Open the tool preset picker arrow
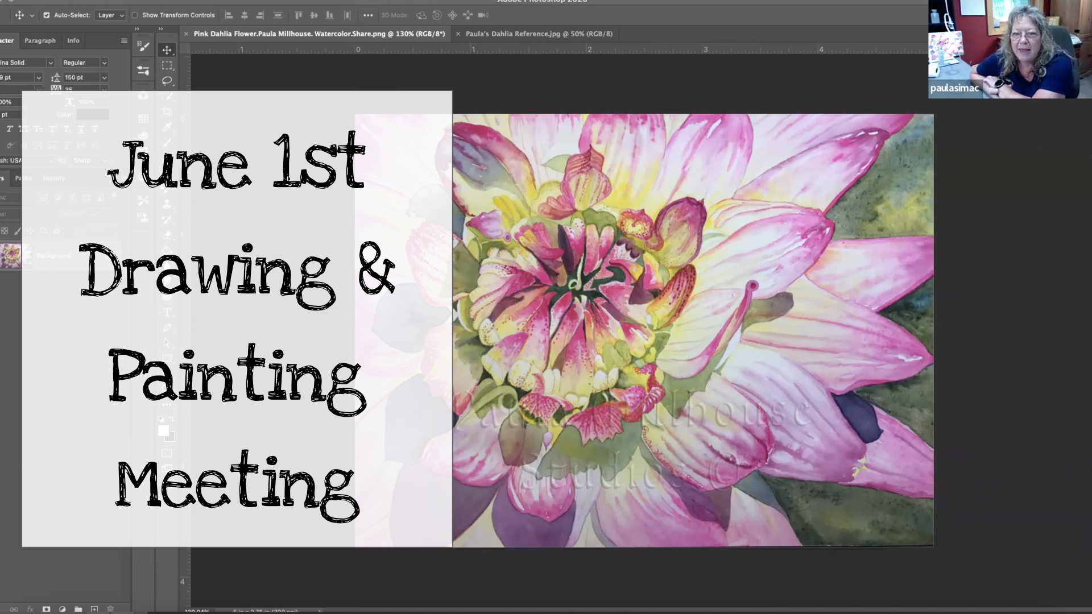 click(x=32, y=16)
